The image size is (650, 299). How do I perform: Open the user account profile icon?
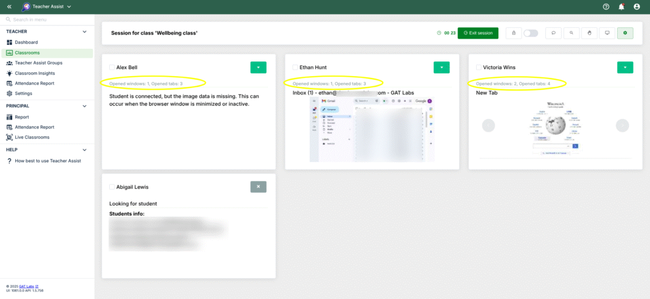pyautogui.click(x=637, y=7)
